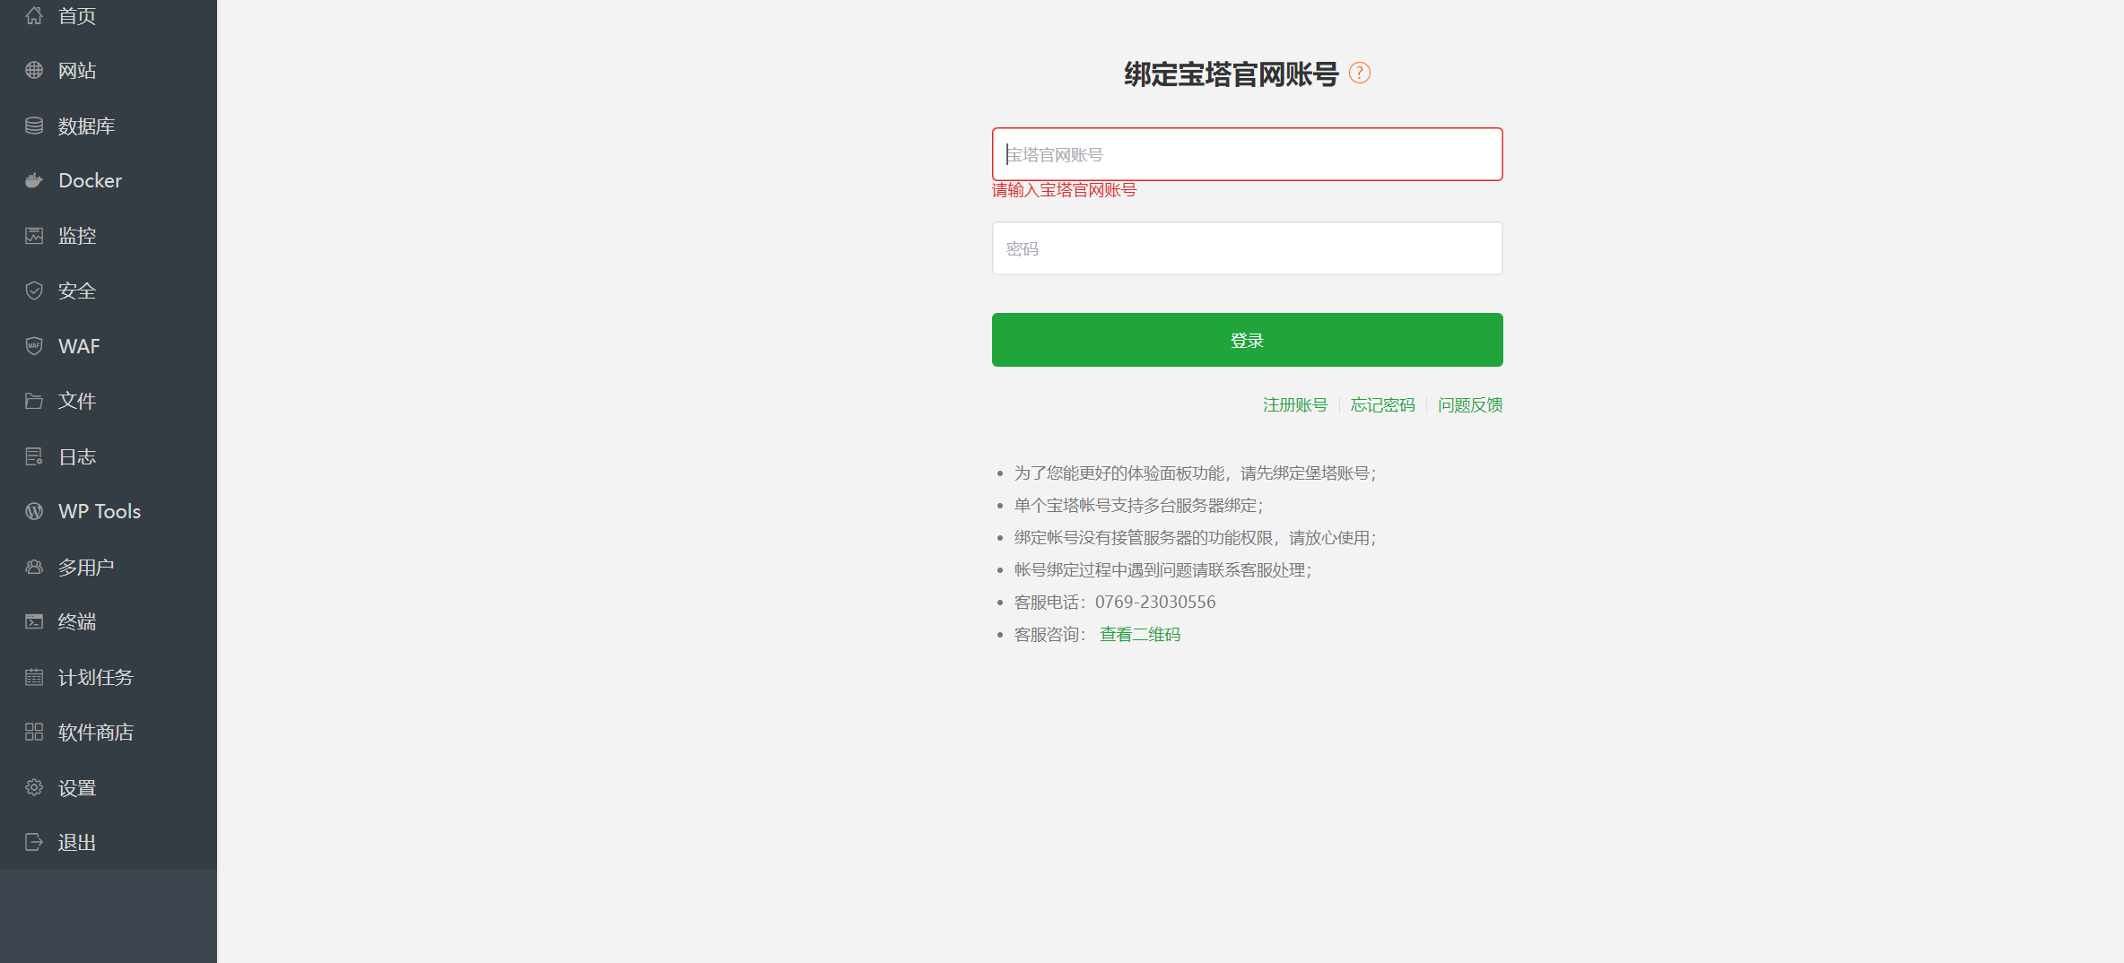The image size is (2124, 963).
Task: Click the globe icon beside 网站
Action: coord(34,70)
